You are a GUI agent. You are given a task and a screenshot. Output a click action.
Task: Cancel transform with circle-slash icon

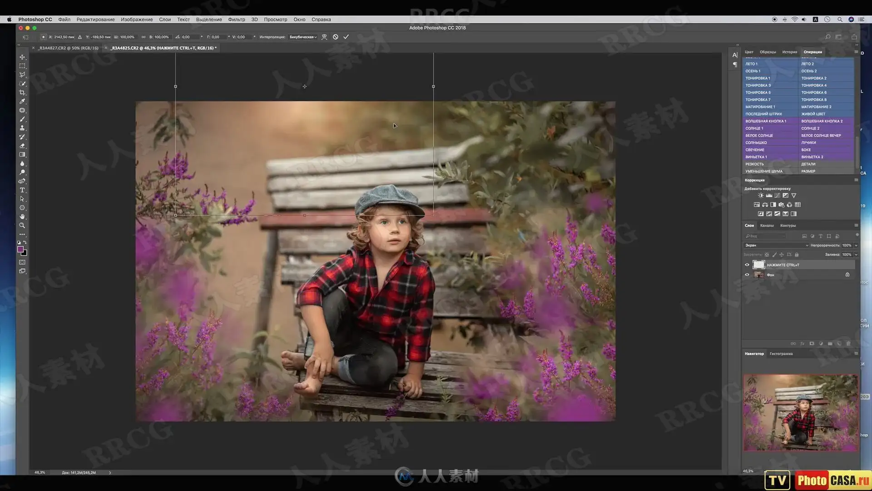[x=335, y=37]
